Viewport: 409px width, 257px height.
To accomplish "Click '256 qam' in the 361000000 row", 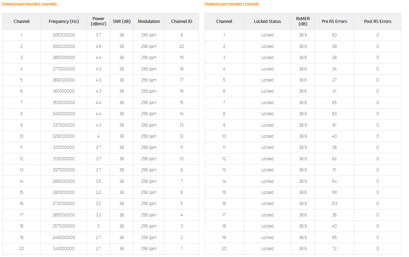I will pos(149,91).
